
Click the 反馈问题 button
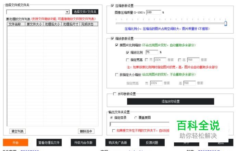coord(152,142)
